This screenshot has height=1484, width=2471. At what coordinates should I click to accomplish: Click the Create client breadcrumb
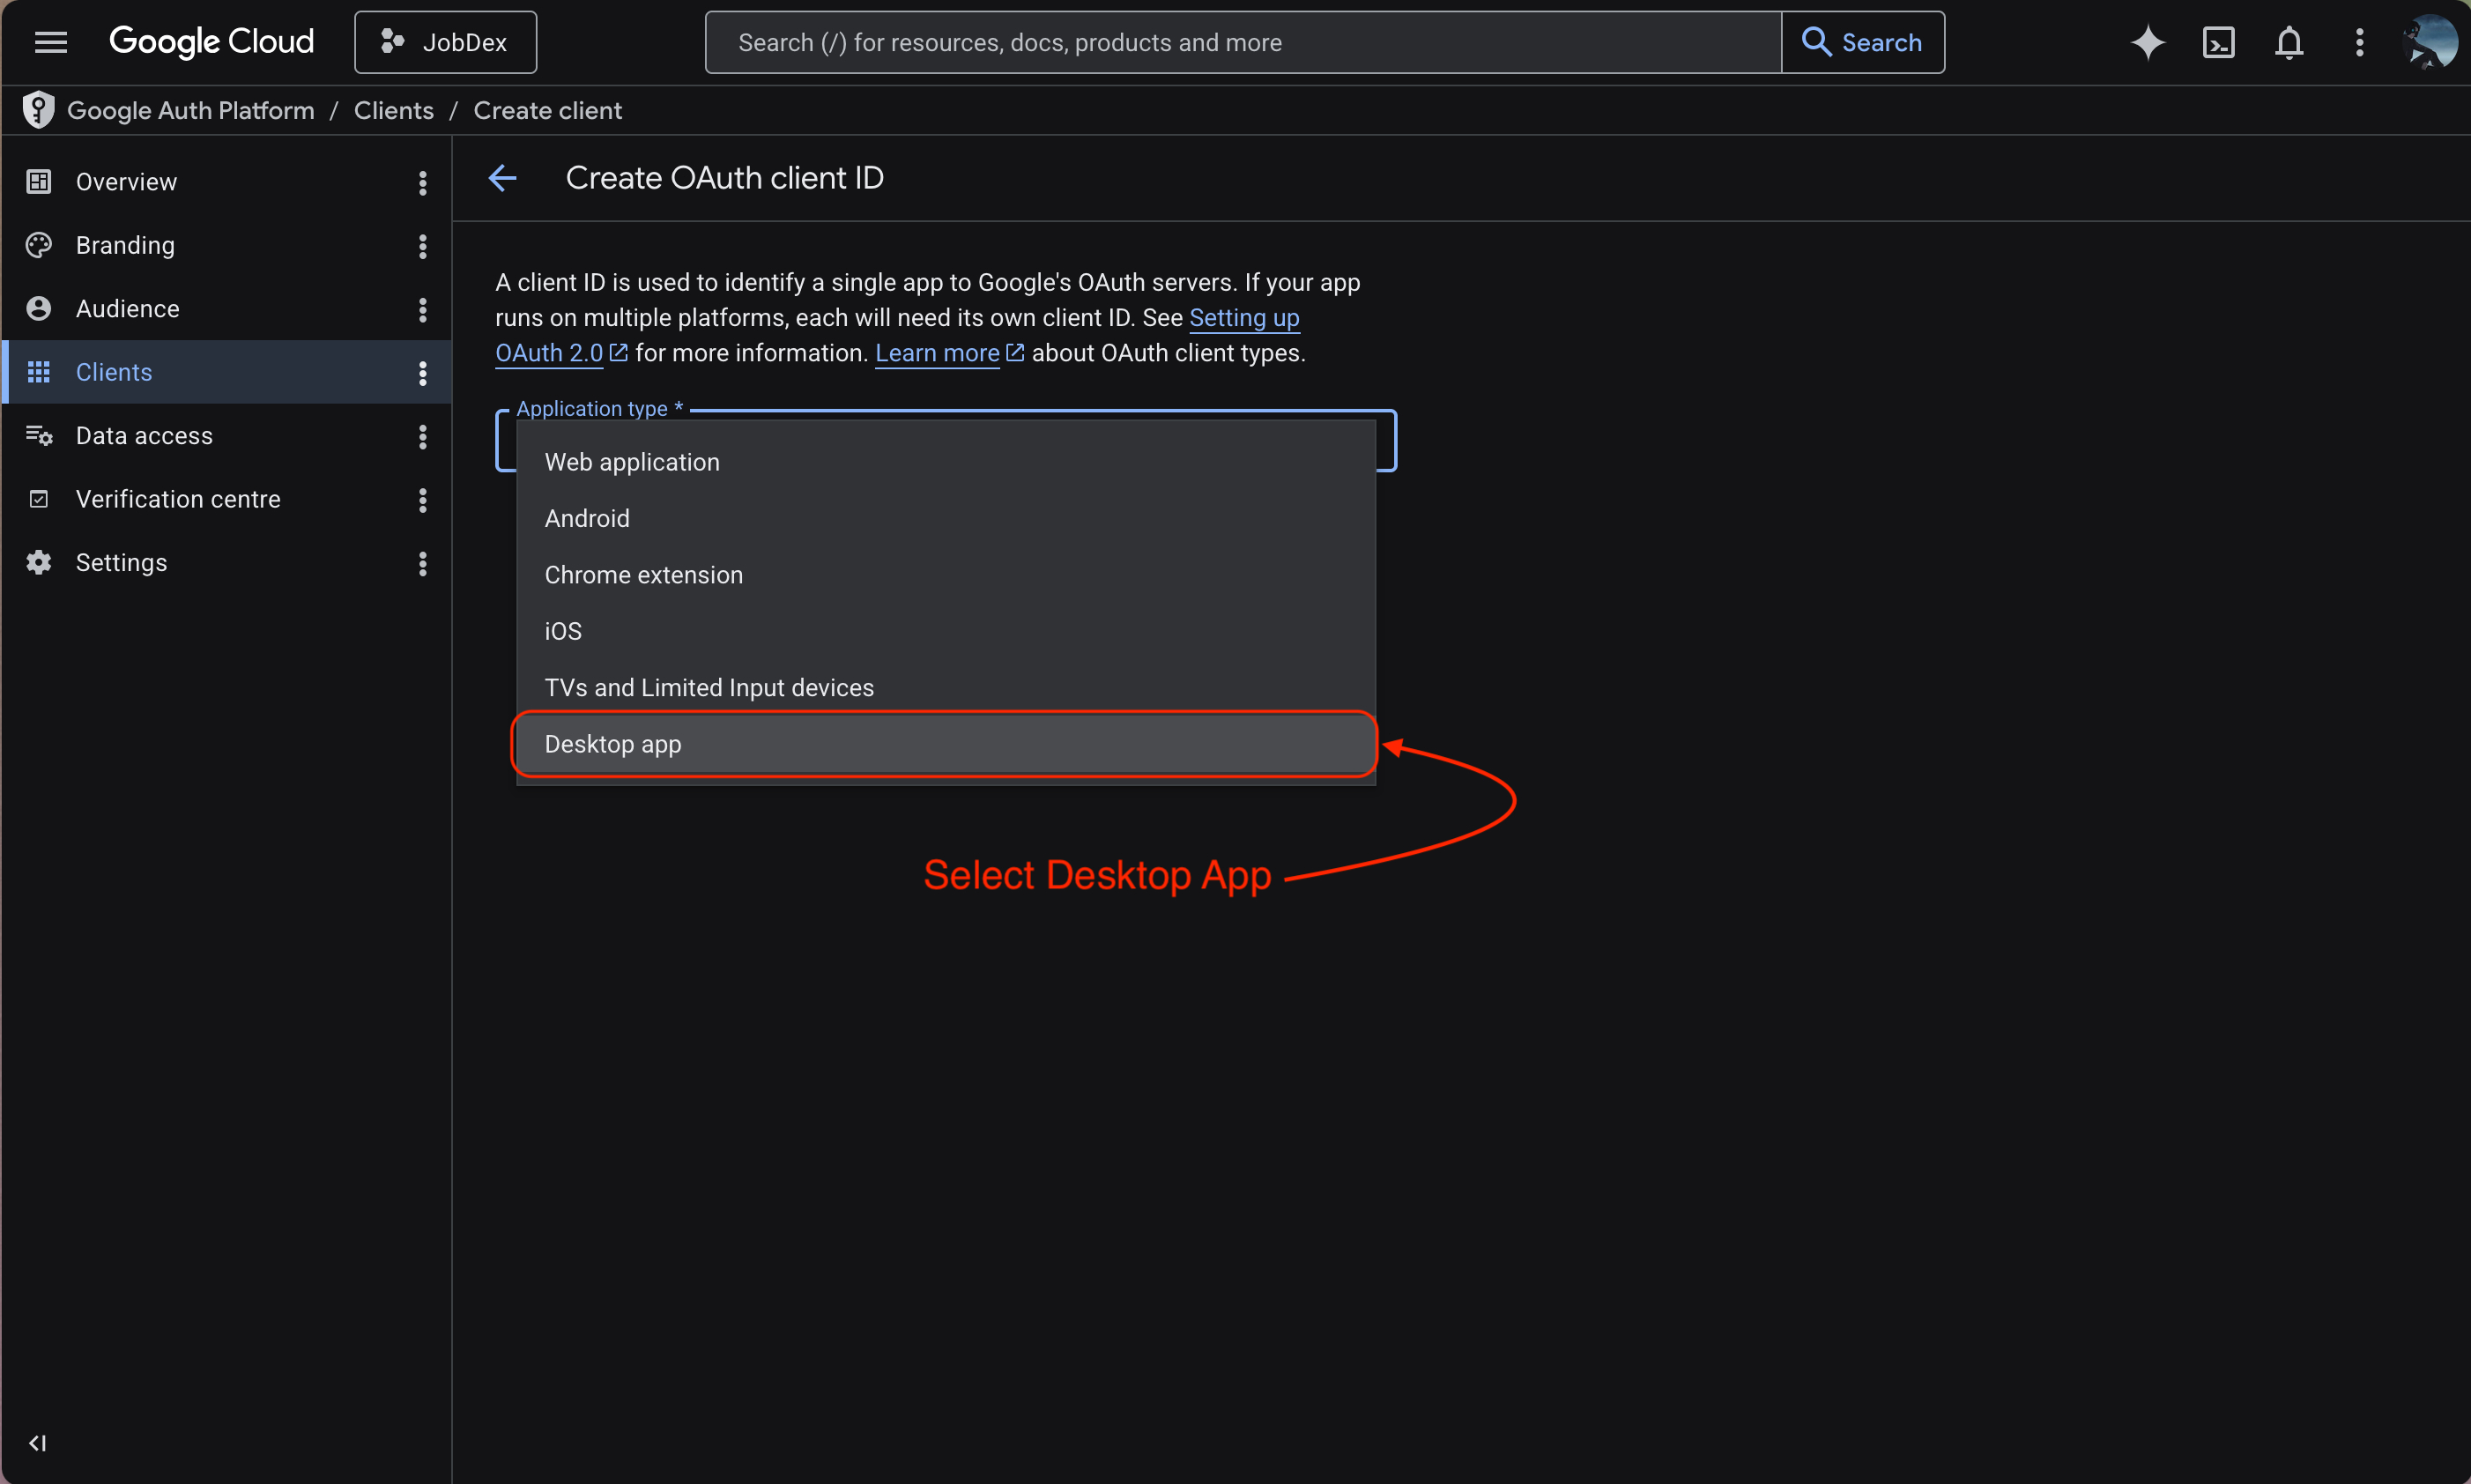[x=547, y=110]
